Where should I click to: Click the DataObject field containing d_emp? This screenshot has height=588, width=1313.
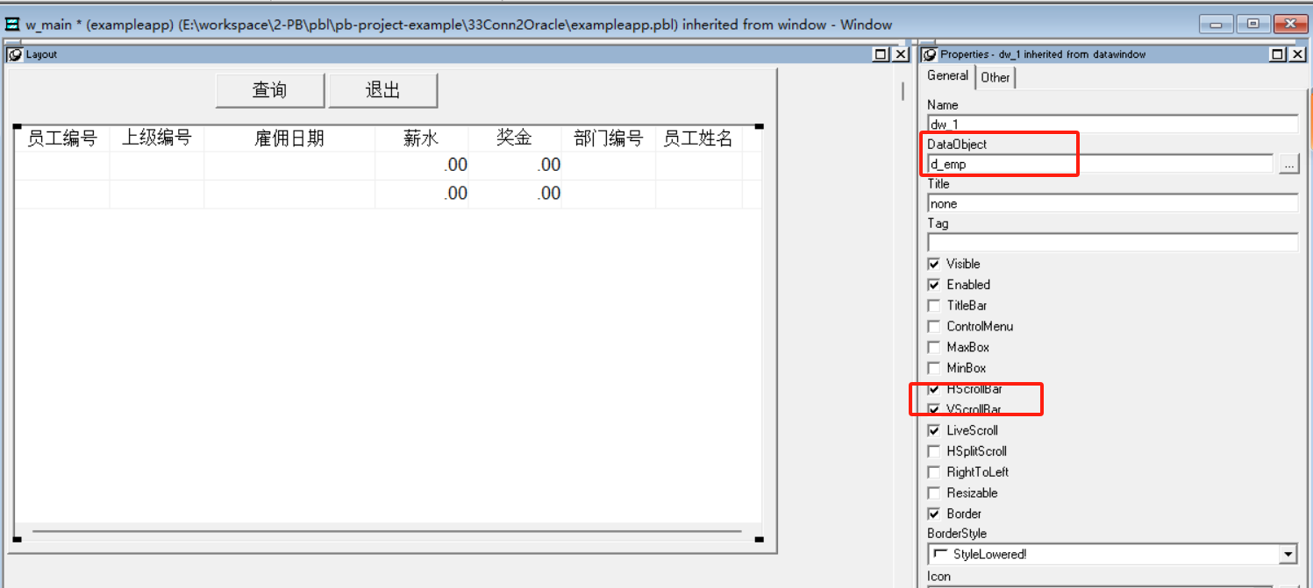coord(1100,164)
